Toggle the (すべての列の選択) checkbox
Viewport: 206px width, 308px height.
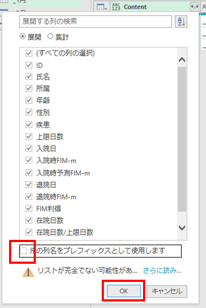click(x=29, y=53)
